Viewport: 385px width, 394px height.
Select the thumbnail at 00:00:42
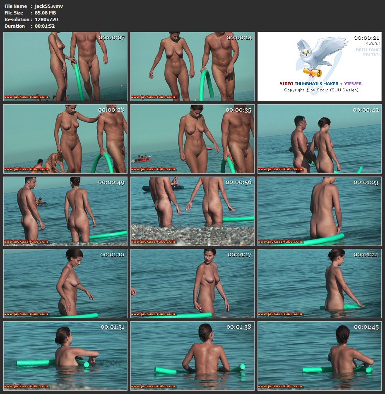(x=320, y=139)
